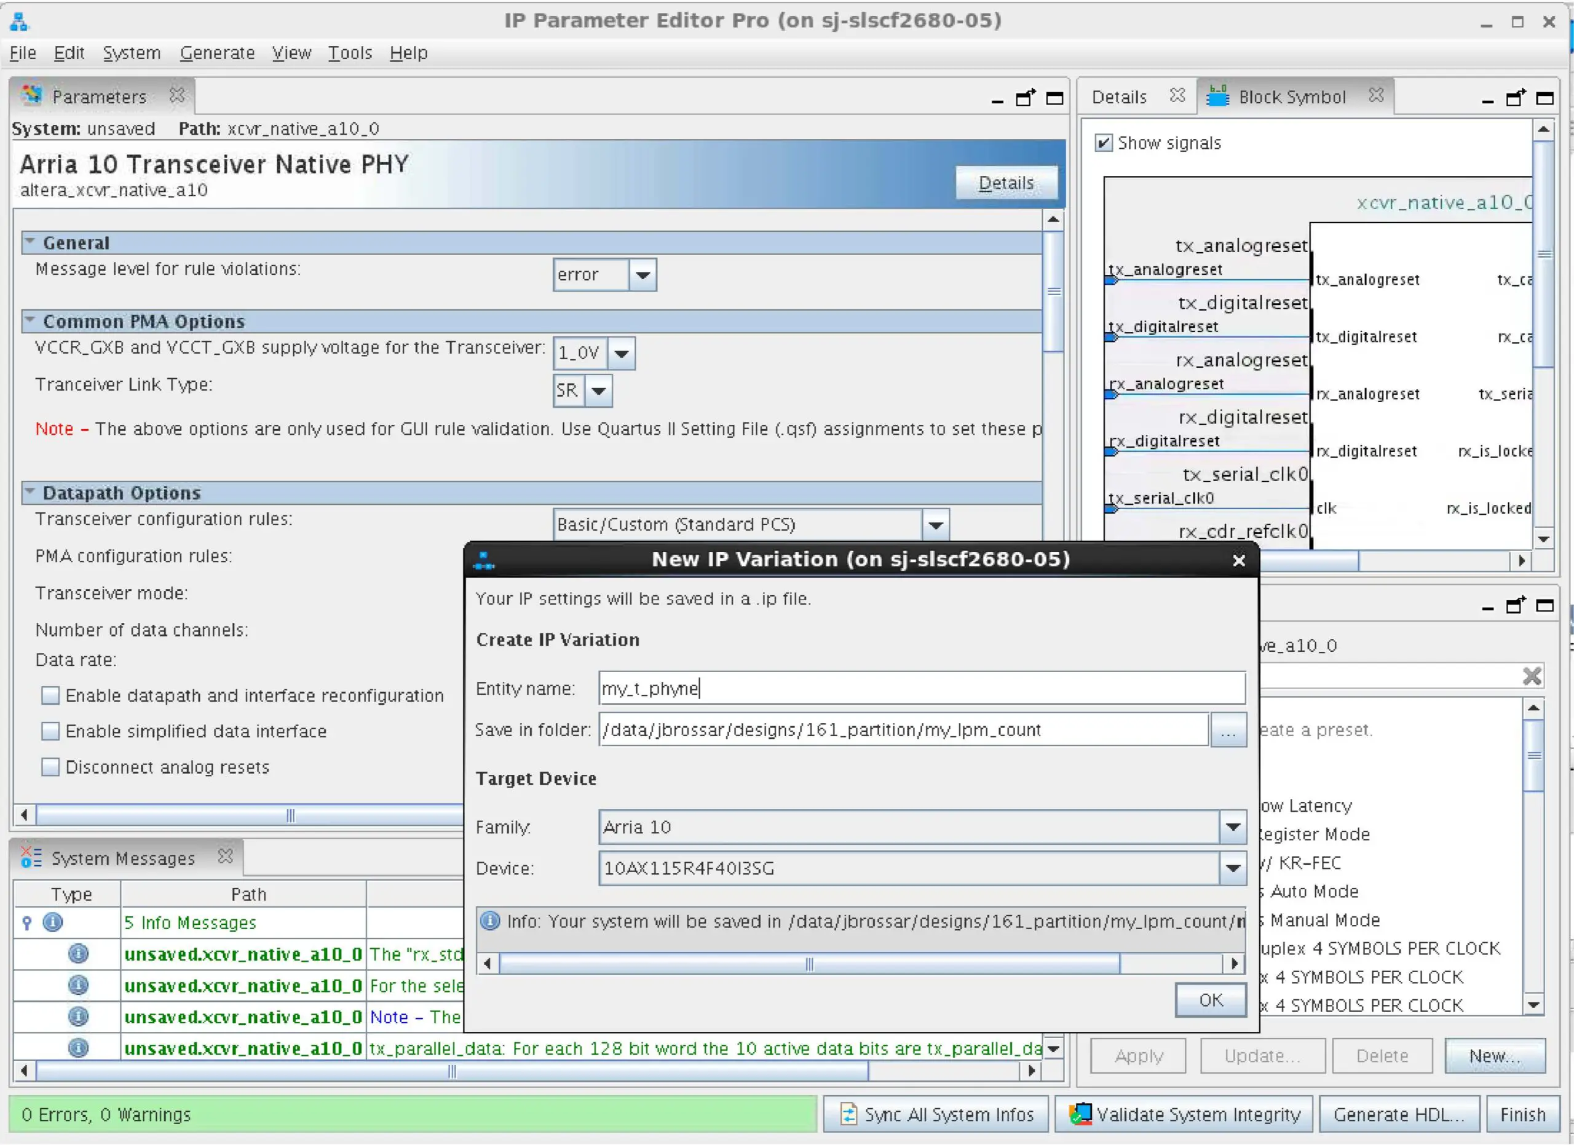Click OK in New IP Variation dialog
Viewport: 1574px width, 1145px height.
[1211, 1000]
